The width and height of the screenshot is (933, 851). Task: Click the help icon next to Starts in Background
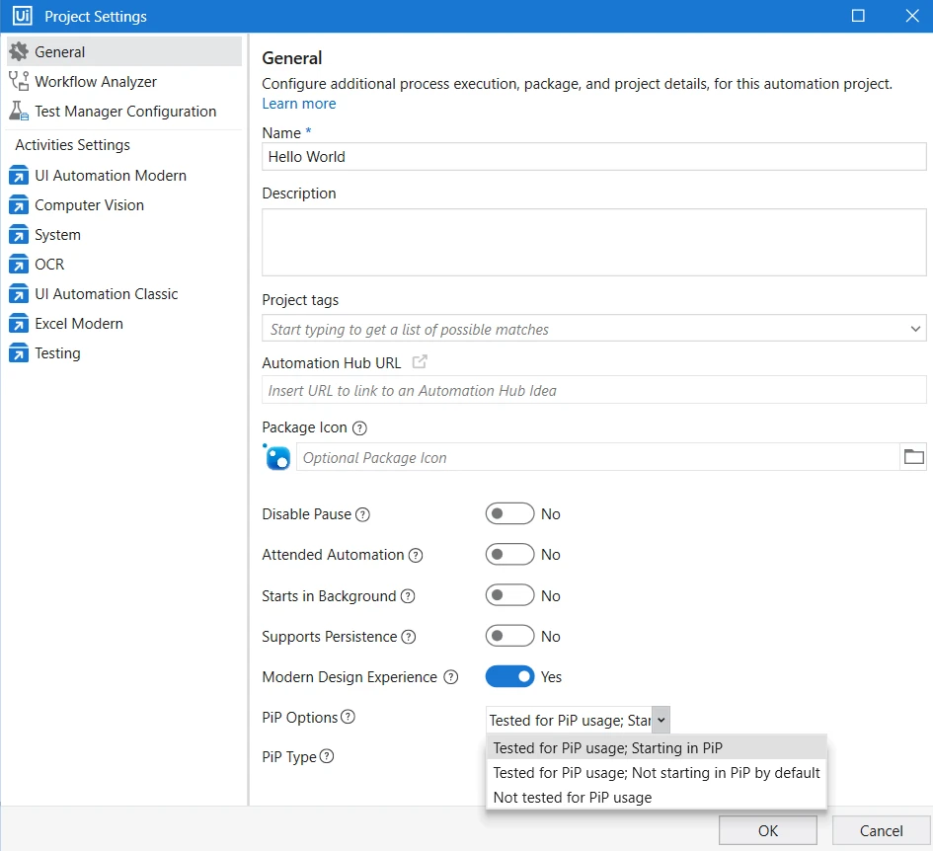[x=408, y=596]
